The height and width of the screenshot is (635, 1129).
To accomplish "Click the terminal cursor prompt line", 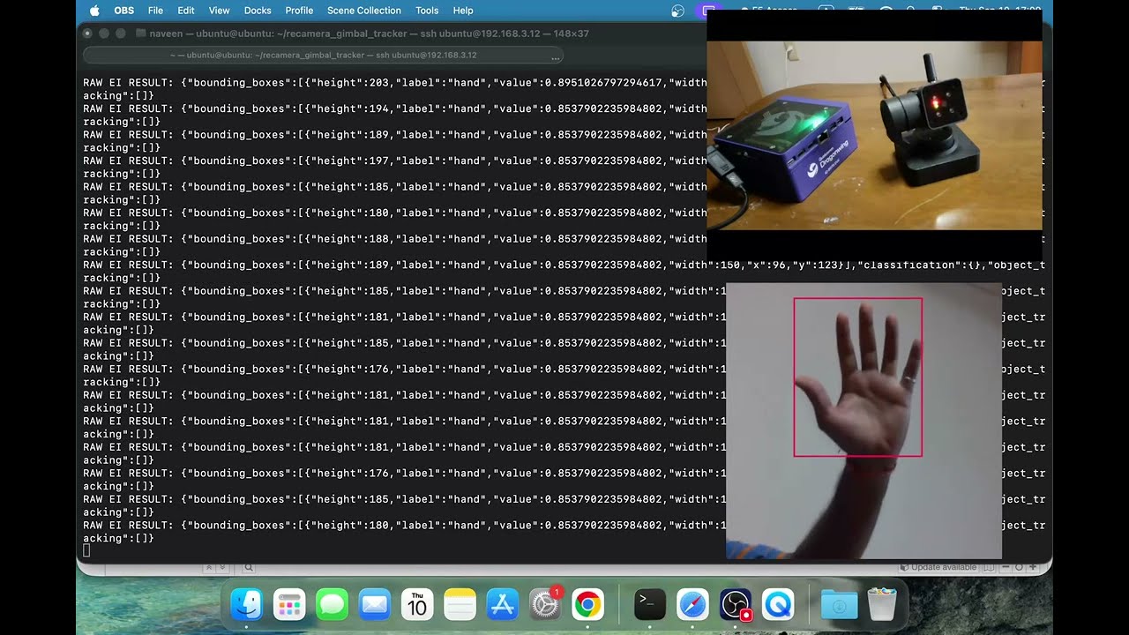I will [86, 550].
